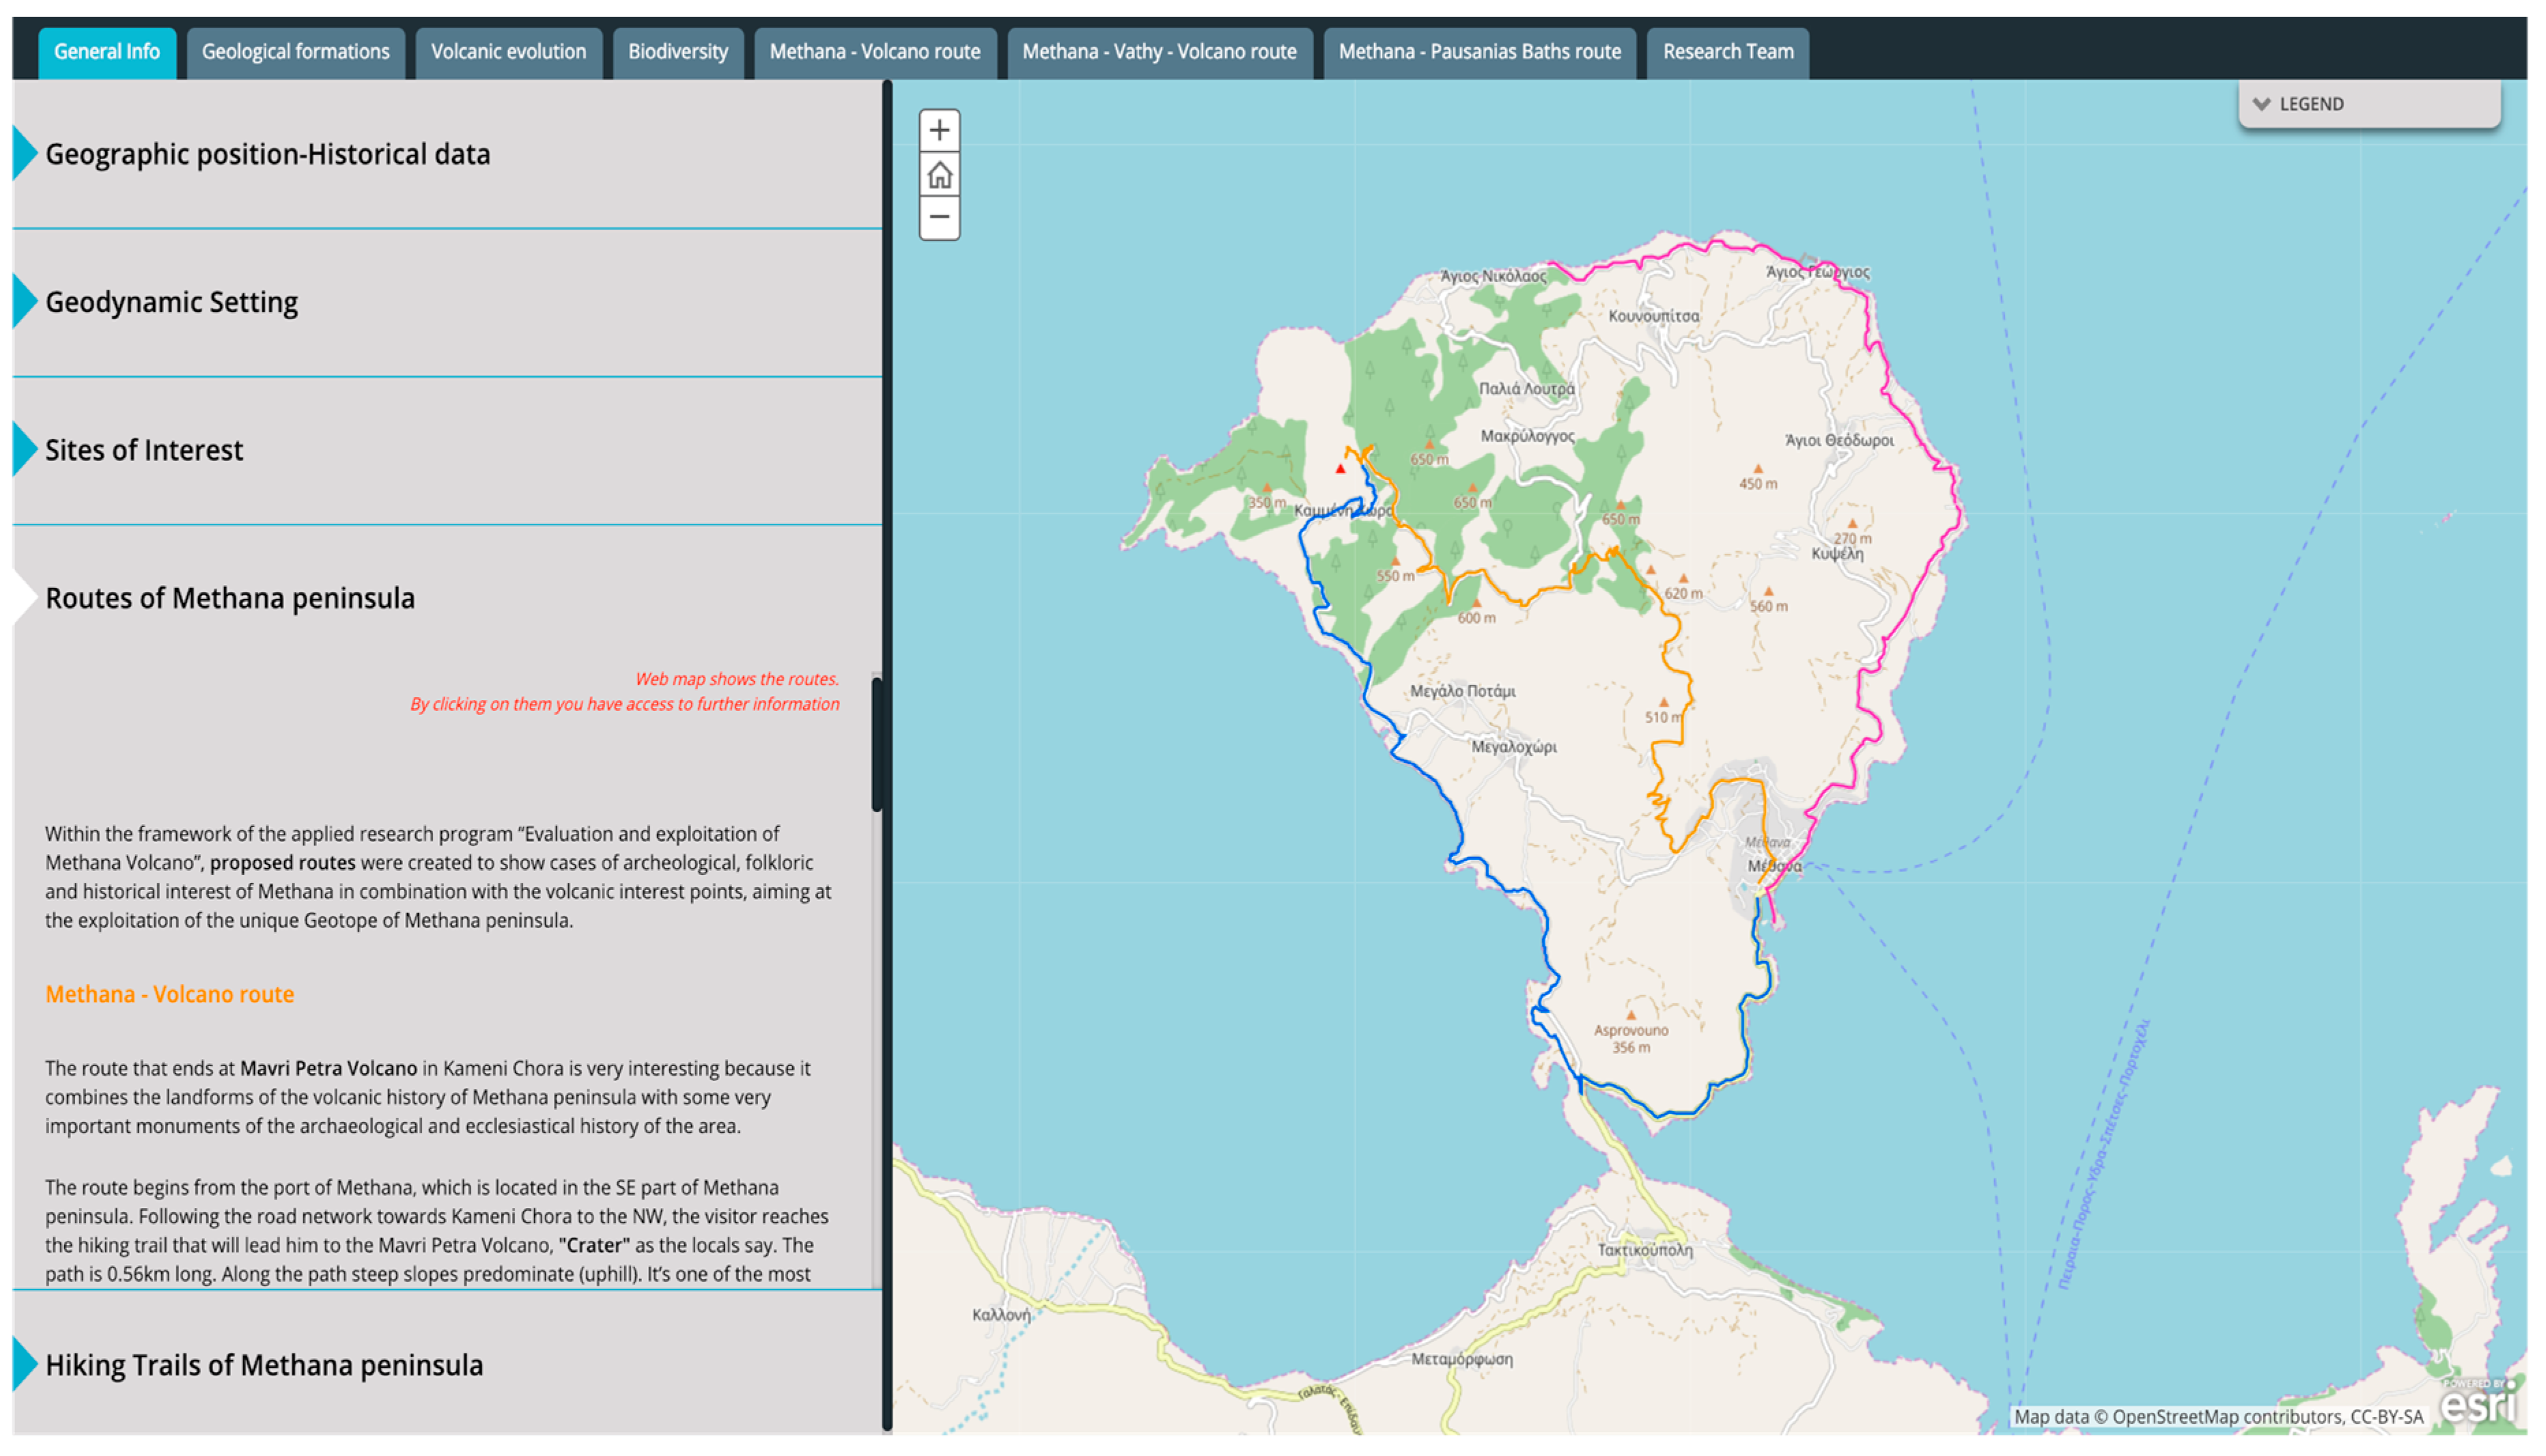Expand Geographic position-Historical data section
The image size is (2546, 1456).
click(x=267, y=154)
